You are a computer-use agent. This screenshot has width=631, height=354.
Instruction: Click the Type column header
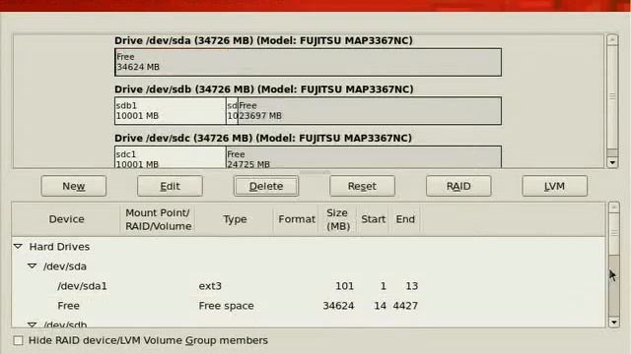[235, 219]
